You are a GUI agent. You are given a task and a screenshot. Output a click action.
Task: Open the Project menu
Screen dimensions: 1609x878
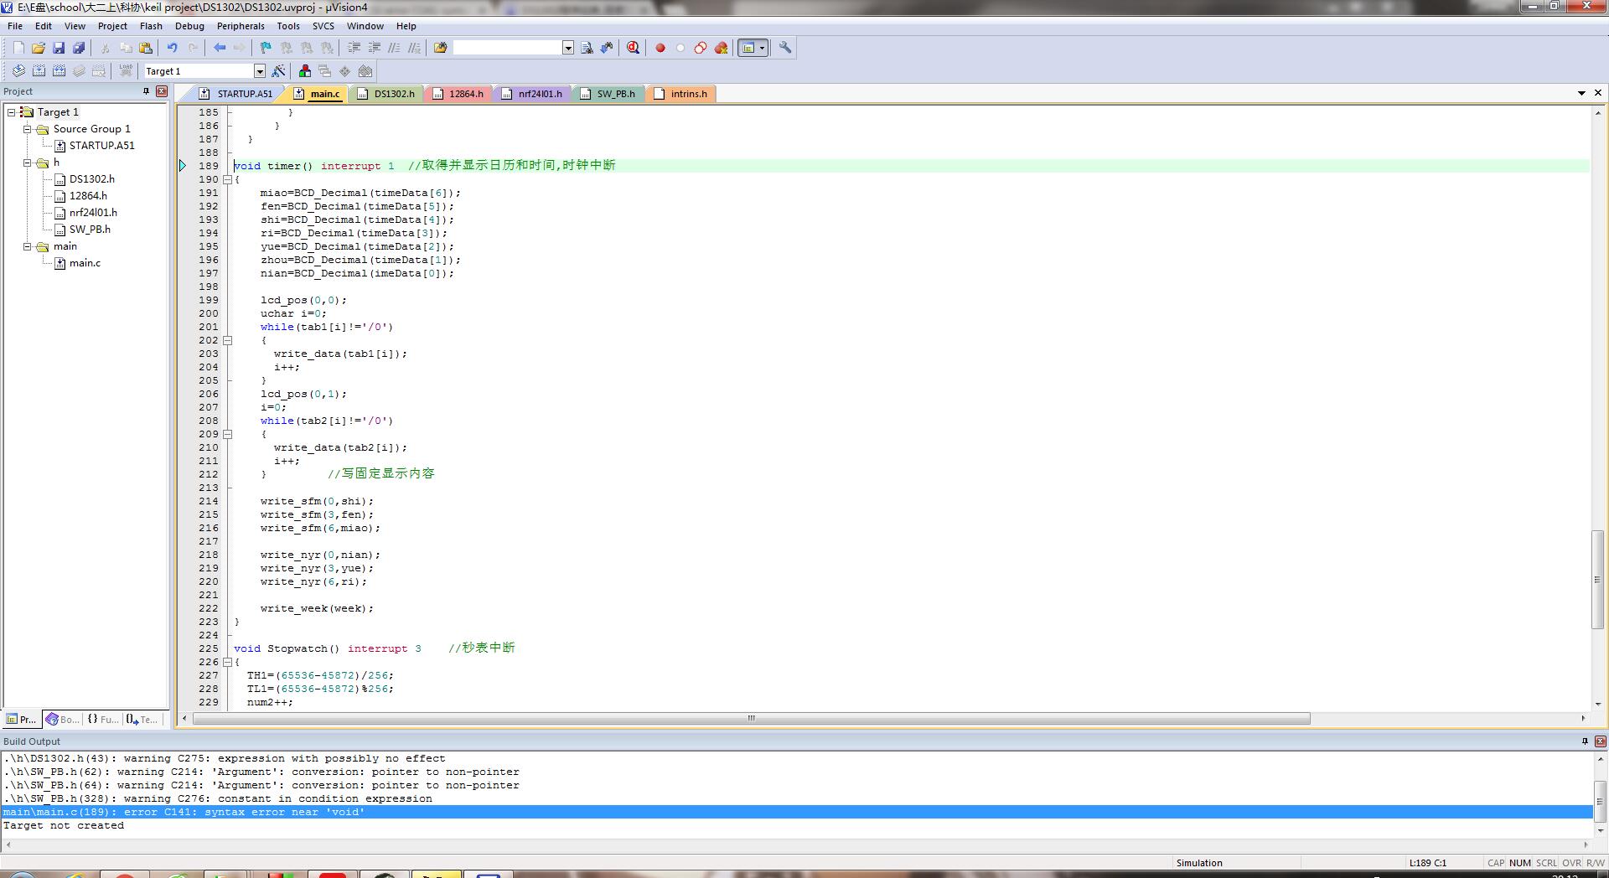(112, 26)
